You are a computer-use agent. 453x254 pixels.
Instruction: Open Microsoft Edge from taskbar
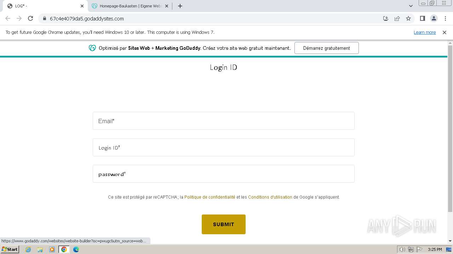[76, 249]
